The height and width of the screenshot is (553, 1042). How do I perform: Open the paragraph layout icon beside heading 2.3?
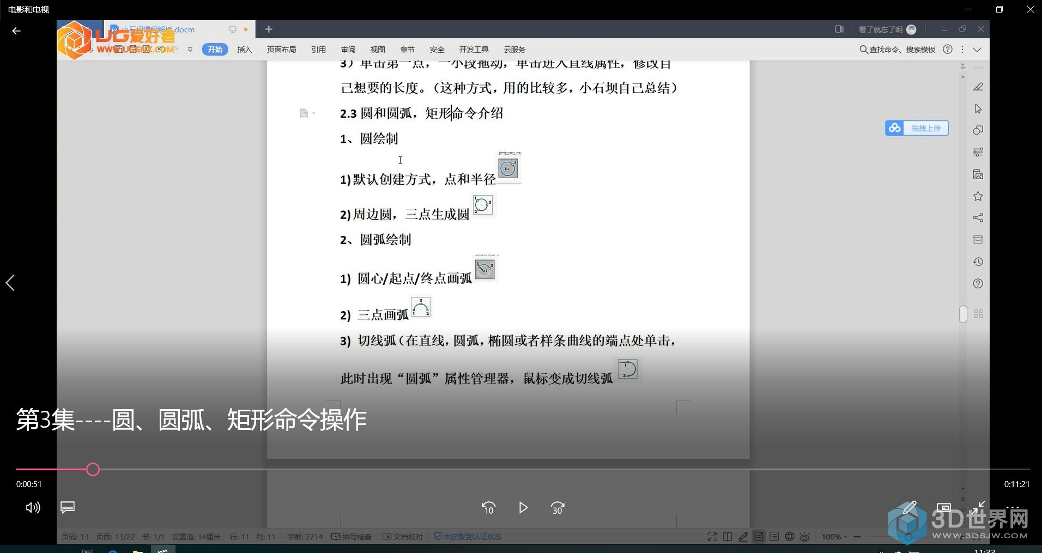pos(307,113)
